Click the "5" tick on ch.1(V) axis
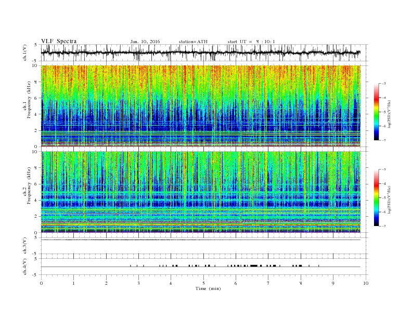Screen dimensions: 412x318 36,45
